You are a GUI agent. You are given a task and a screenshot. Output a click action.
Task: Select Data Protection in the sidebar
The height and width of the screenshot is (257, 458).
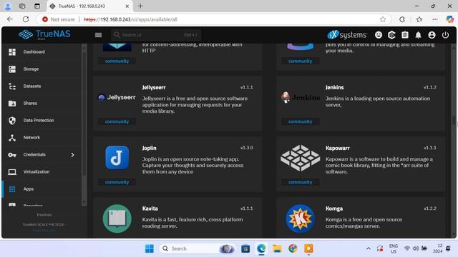[x=39, y=121]
